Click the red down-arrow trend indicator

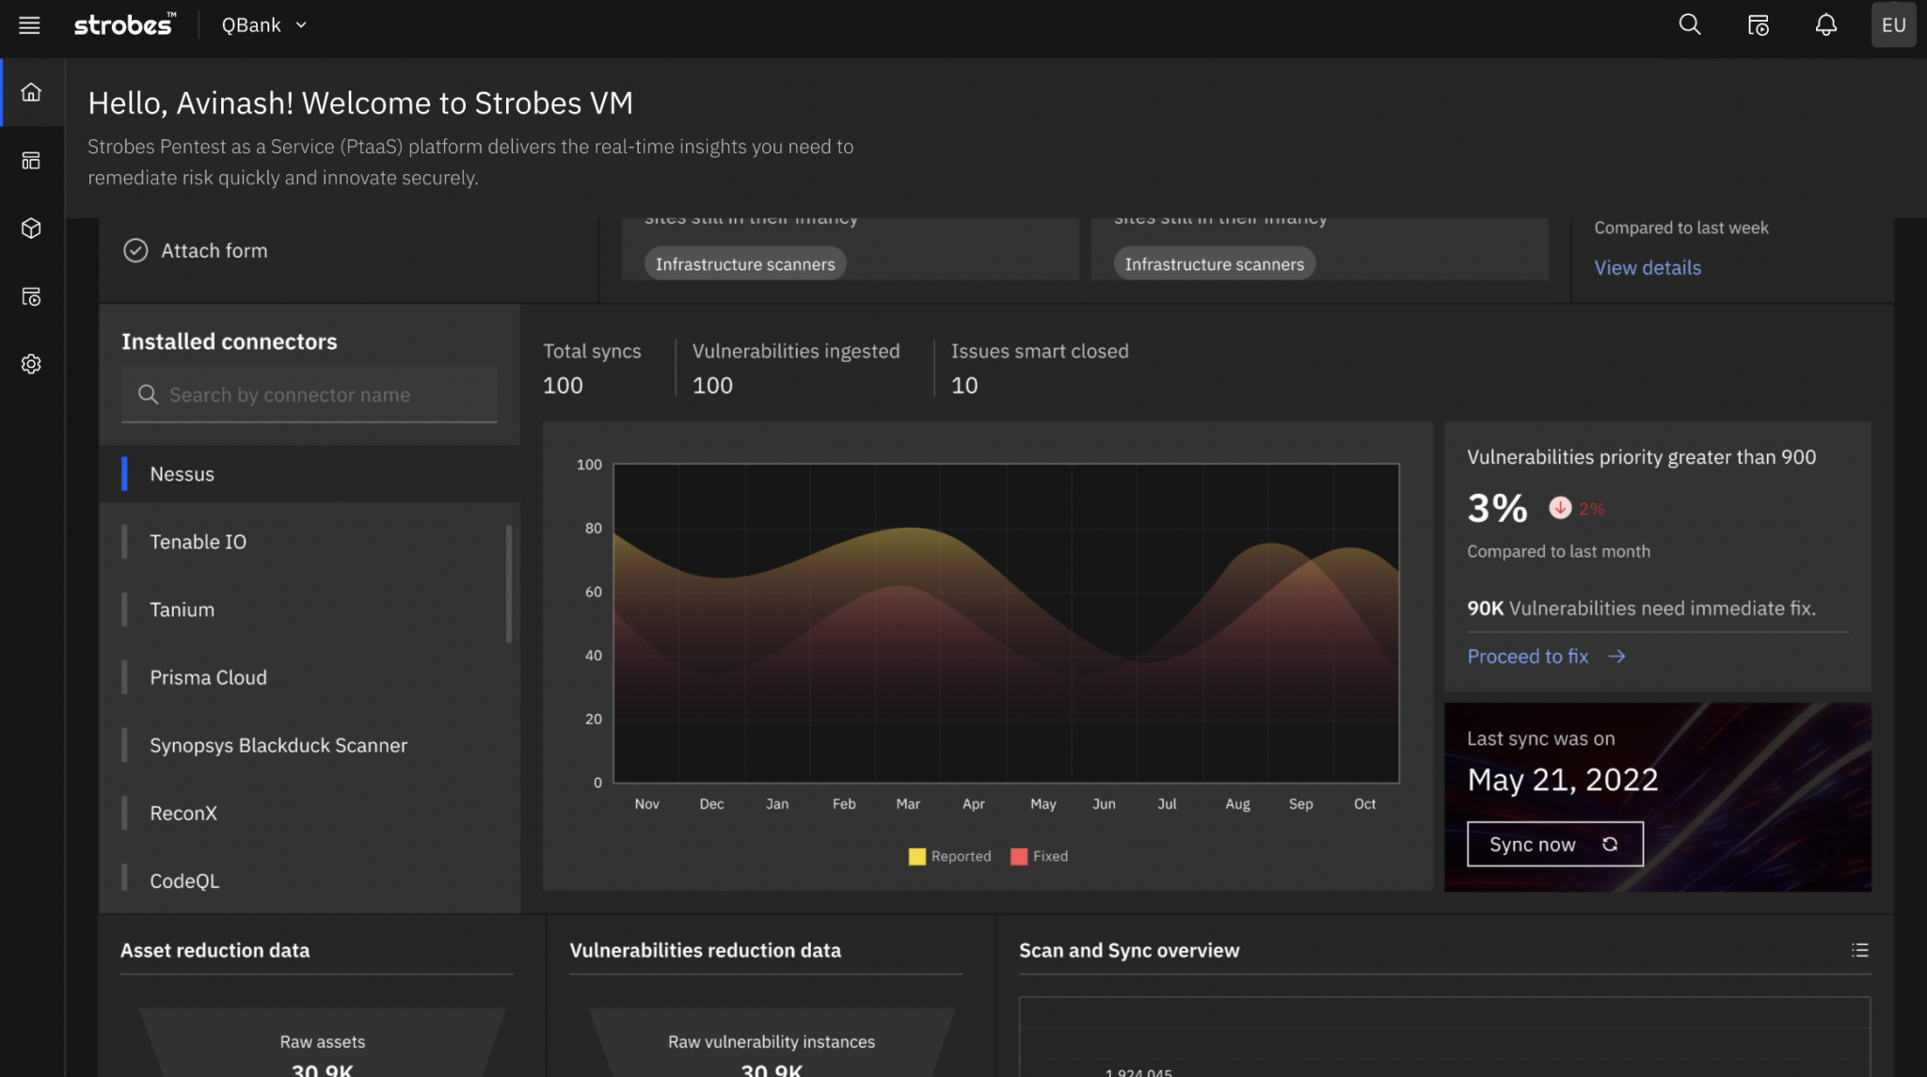[x=1560, y=508]
